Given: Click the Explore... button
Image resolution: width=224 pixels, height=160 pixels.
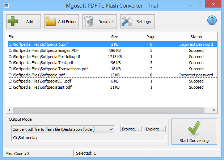Looking at the screenshot, I should click(155, 129).
